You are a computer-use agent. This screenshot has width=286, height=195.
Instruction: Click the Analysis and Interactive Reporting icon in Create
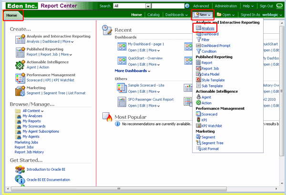coord(20,39)
